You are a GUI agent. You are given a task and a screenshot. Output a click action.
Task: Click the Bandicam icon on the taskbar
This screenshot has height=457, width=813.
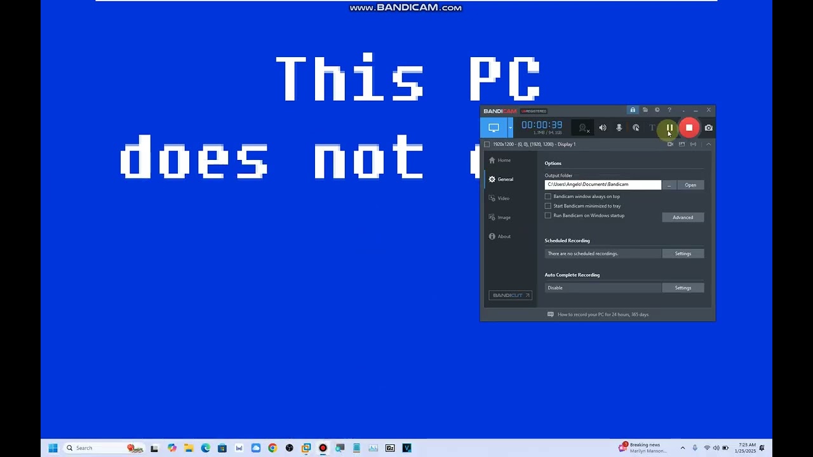coord(323,448)
